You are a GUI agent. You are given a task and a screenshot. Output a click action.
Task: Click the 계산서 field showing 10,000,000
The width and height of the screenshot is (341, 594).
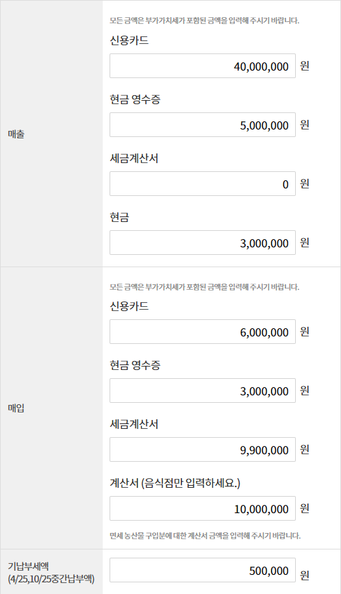[x=203, y=508]
